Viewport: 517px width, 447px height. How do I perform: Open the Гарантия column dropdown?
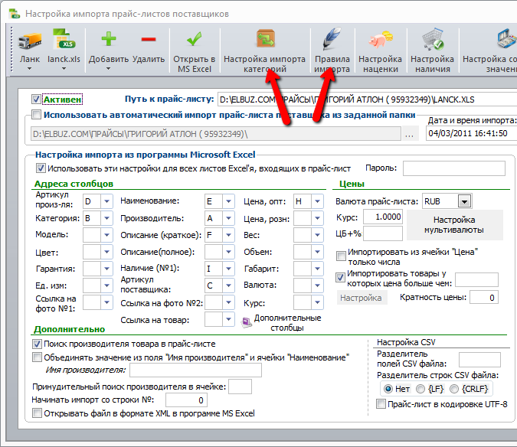106,269
